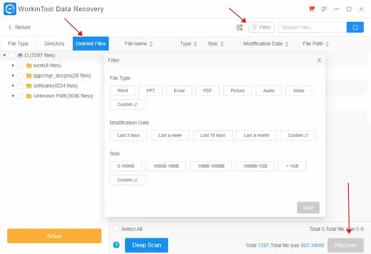Open the shopping cart purchase icon
The height and width of the screenshot is (254, 371).
tap(312, 9)
